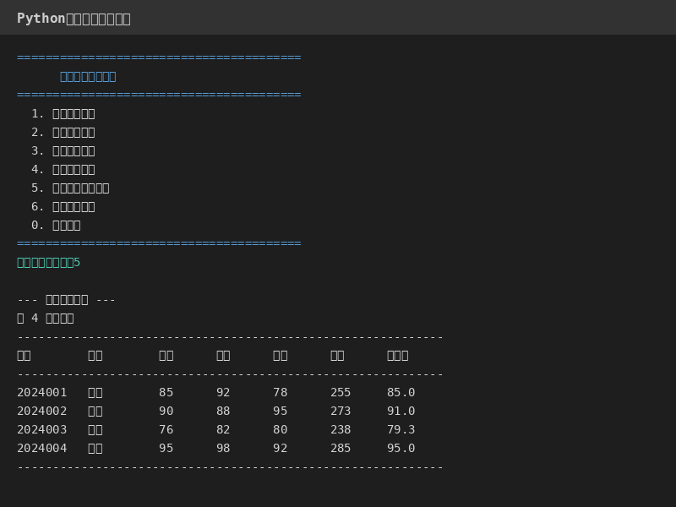Click score 80 in row 2024003
676x507 pixels.
coord(281,429)
